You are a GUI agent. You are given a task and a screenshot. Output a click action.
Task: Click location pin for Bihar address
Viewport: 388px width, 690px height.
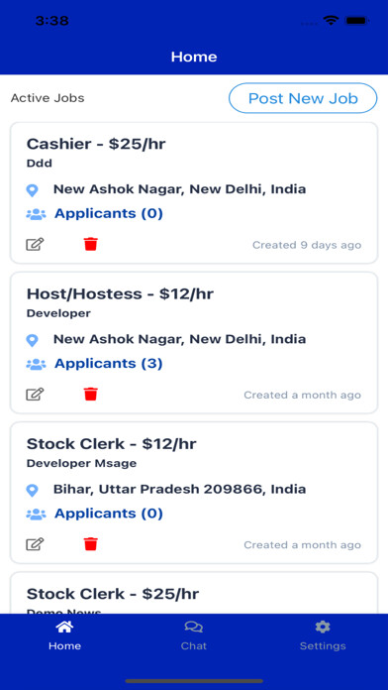click(32, 490)
